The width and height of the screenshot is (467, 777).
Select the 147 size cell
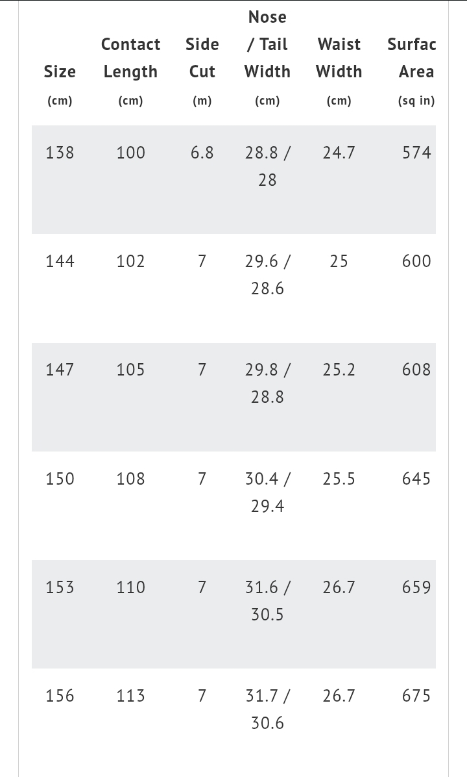click(60, 370)
